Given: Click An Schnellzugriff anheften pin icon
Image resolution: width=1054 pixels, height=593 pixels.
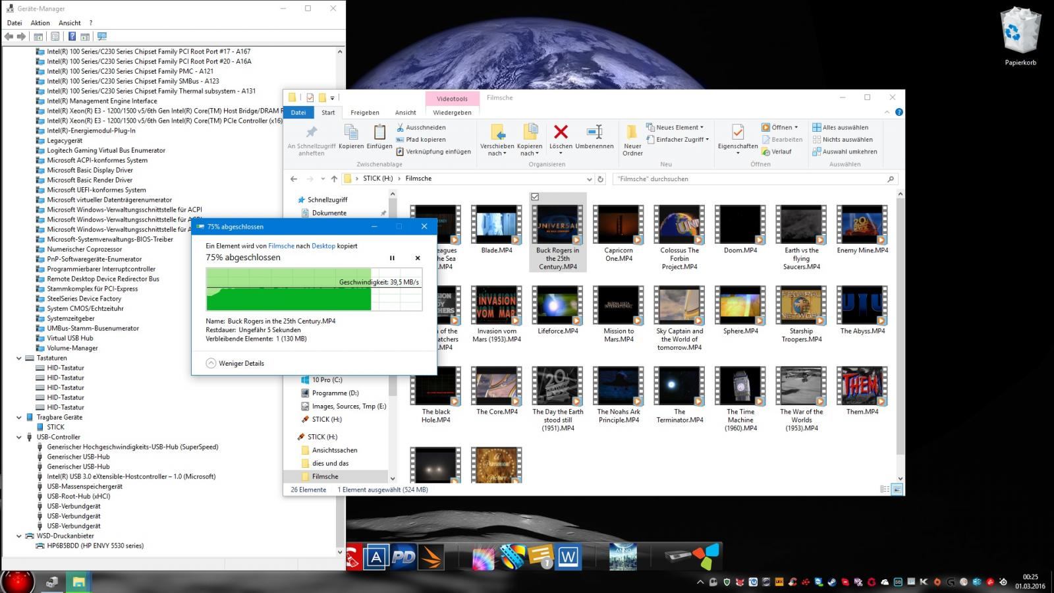Looking at the screenshot, I should (x=312, y=132).
